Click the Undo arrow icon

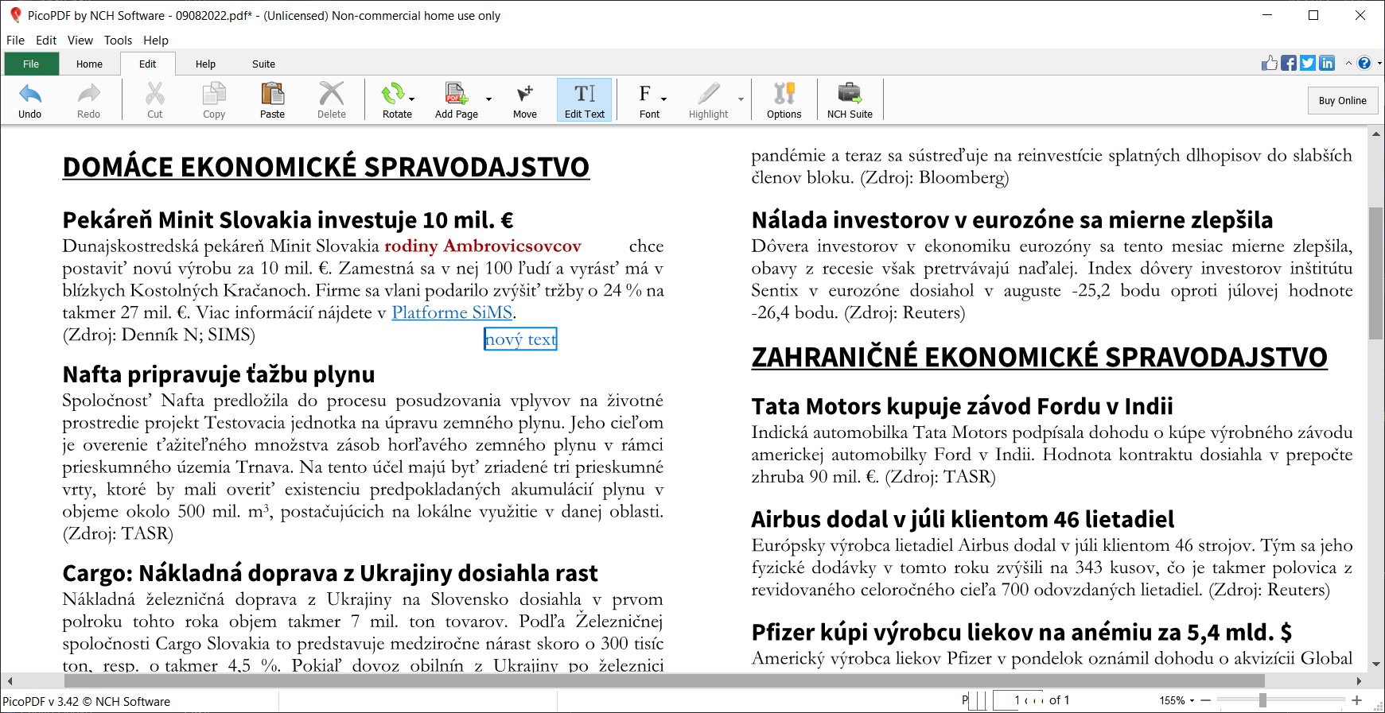(x=30, y=94)
